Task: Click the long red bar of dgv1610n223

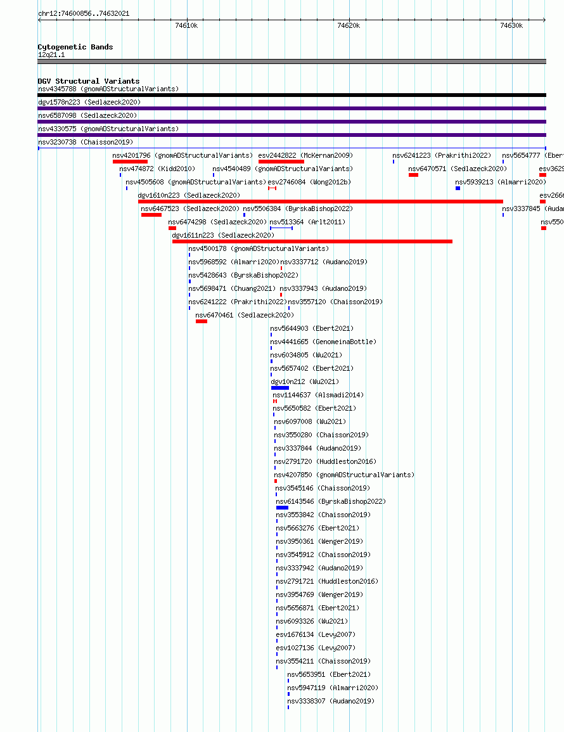Action: [320, 202]
